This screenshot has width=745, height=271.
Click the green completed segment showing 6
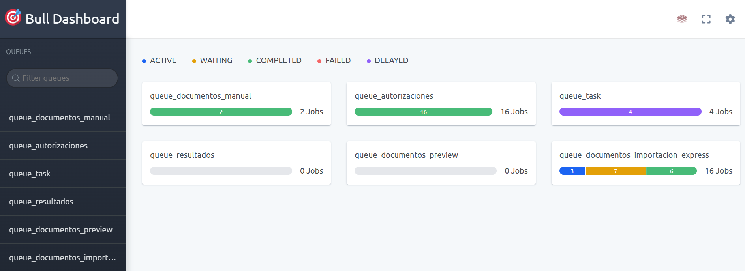(672, 171)
